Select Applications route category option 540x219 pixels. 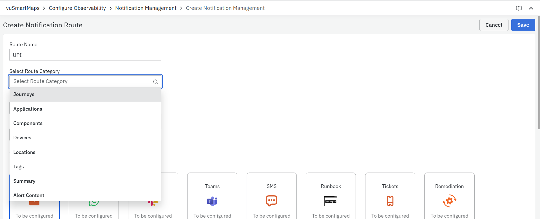[x=28, y=109]
